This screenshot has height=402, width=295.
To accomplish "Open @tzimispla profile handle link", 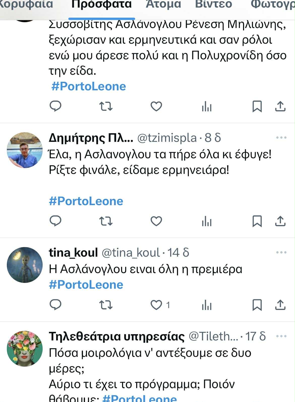I will [x=167, y=138].
